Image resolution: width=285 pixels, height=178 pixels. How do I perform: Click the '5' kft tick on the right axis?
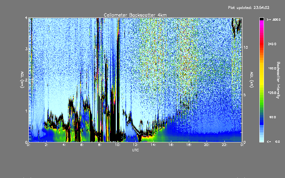click(244, 95)
